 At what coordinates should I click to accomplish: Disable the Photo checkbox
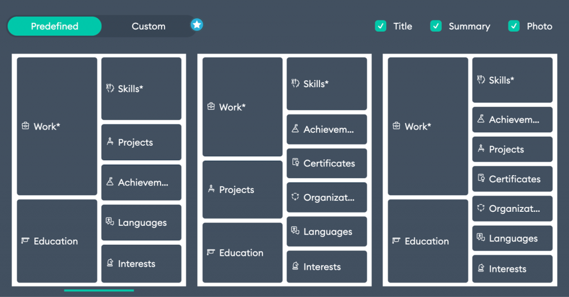tap(514, 26)
